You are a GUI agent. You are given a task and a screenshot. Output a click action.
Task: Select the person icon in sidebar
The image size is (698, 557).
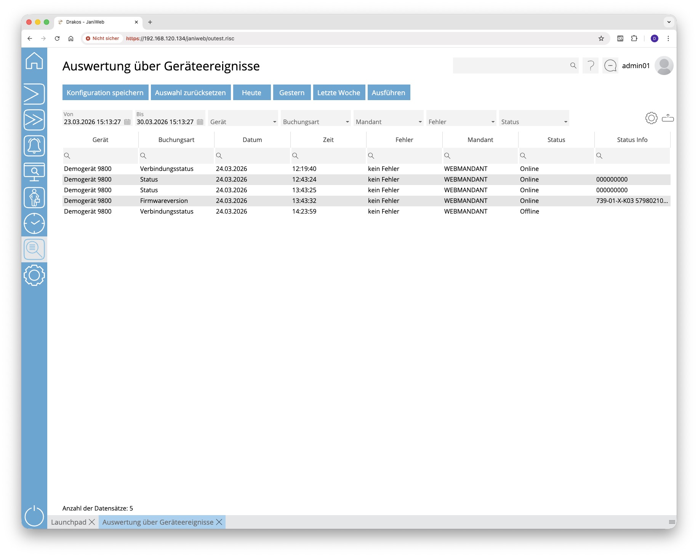tap(34, 198)
